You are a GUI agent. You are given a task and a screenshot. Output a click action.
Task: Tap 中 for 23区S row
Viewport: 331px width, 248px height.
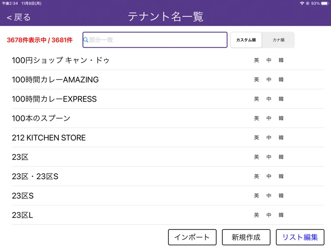(x=269, y=196)
